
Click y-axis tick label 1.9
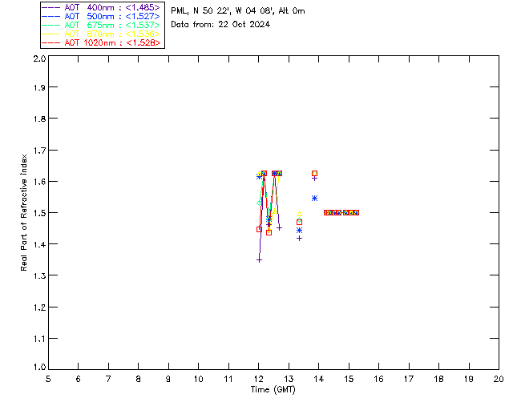[x=39, y=87]
